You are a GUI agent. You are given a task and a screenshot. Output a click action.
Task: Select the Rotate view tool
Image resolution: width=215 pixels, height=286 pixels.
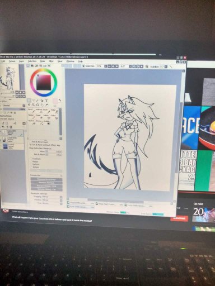point(38,105)
